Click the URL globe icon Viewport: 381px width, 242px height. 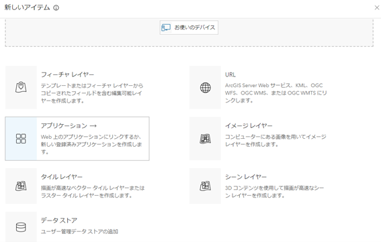coord(206,88)
